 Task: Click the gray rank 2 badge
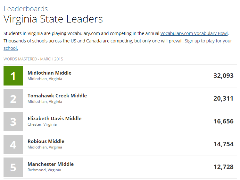(x=13, y=99)
